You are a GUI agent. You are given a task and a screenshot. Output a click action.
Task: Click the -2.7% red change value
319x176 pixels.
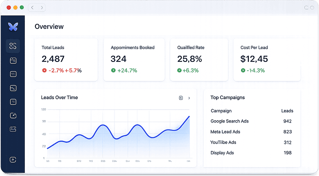click(x=56, y=70)
